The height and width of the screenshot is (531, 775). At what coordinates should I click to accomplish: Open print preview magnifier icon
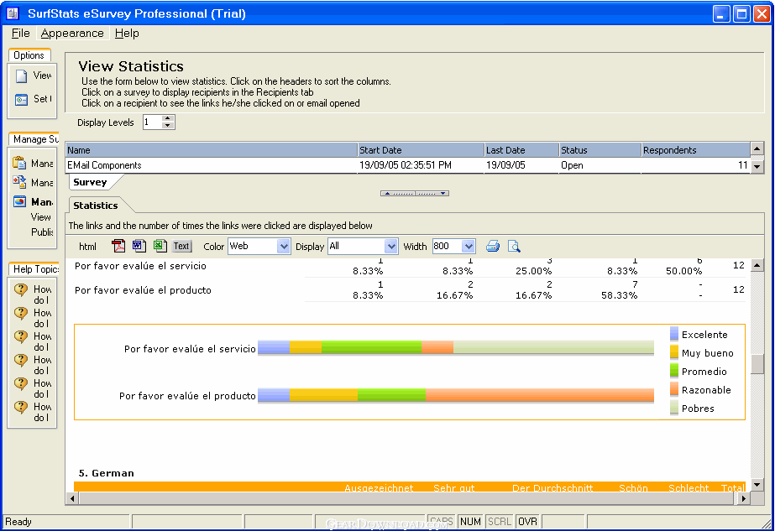(x=514, y=246)
